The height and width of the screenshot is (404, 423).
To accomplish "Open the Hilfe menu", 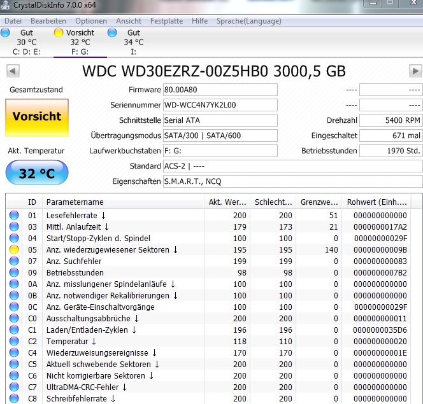I will click(x=199, y=21).
